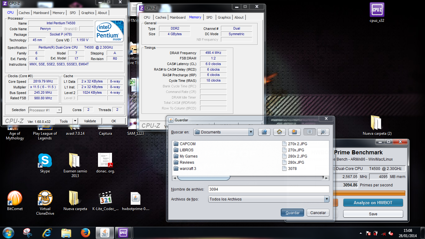Click the Cancelar button
Screen dimensions: 425x239
pyautogui.click(x=318, y=213)
